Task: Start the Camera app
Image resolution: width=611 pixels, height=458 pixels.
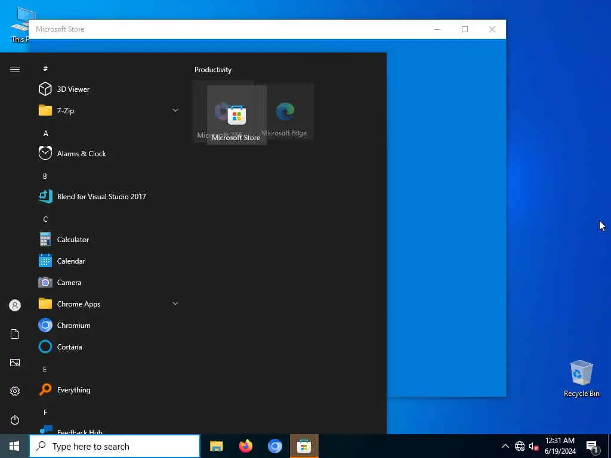Action: click(x=109, y=282)
